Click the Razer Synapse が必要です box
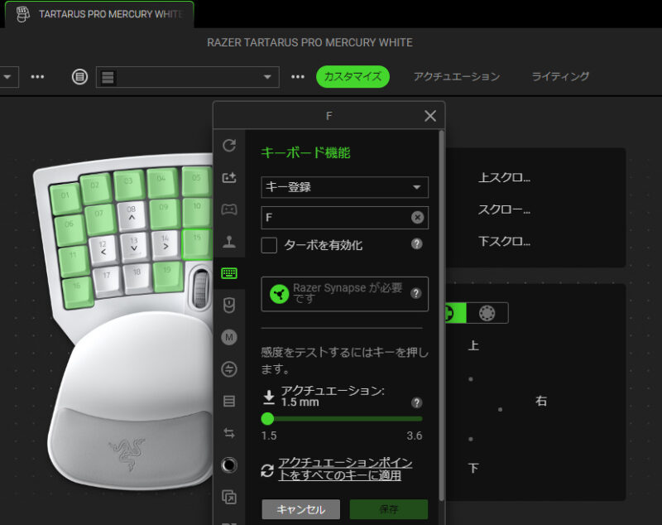 click(x=344, y=294)
